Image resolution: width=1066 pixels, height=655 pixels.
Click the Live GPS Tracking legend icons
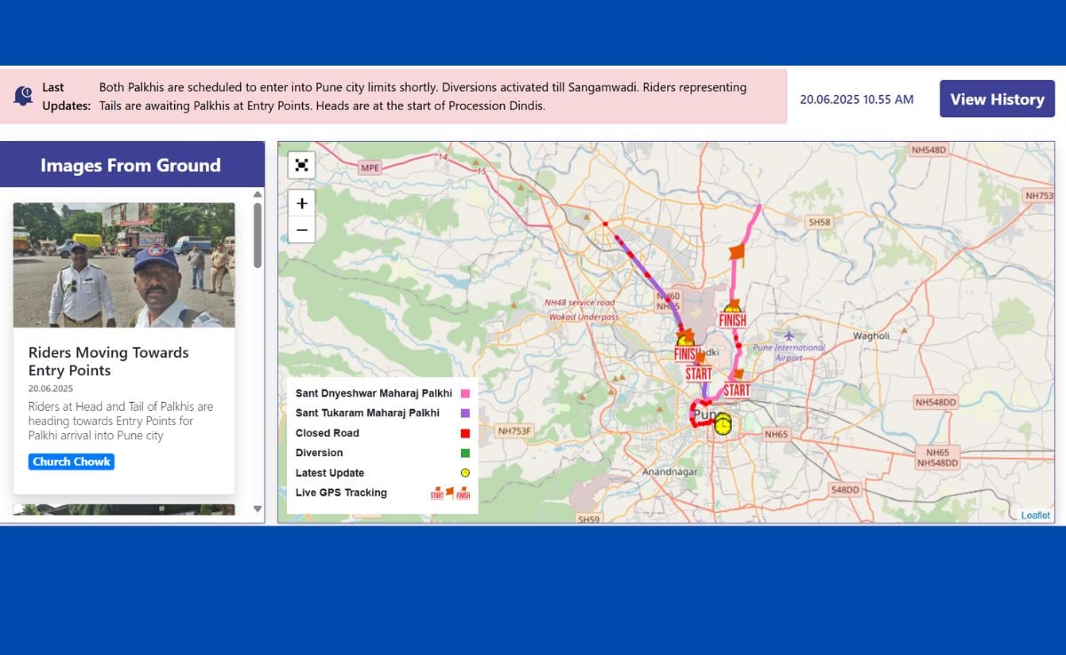pos(450,493)
